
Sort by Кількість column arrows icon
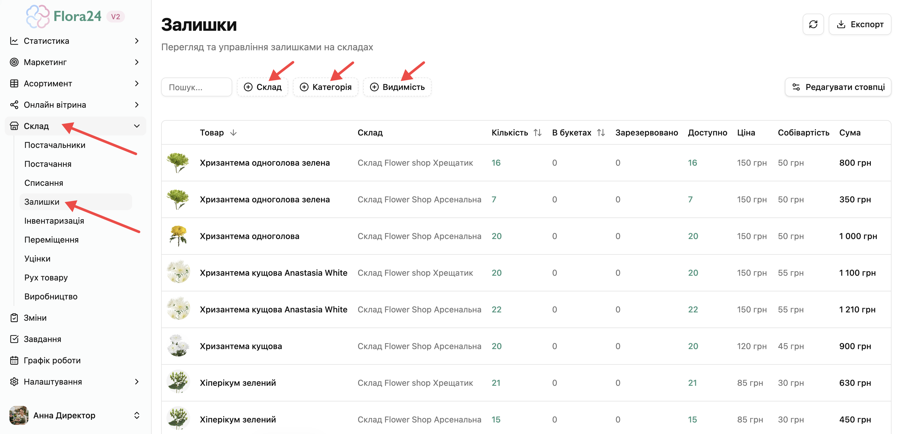click(x=537, y=133)
